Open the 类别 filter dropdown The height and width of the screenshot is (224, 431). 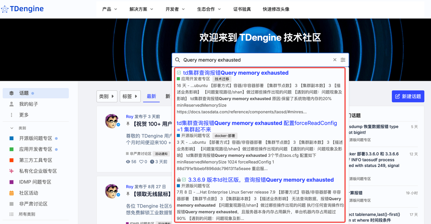(x=107, y=96)
